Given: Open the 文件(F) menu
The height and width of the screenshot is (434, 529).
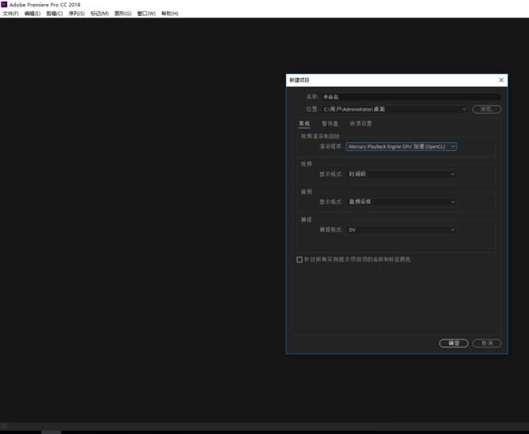Looking at the screenshot, I should 11,14.
